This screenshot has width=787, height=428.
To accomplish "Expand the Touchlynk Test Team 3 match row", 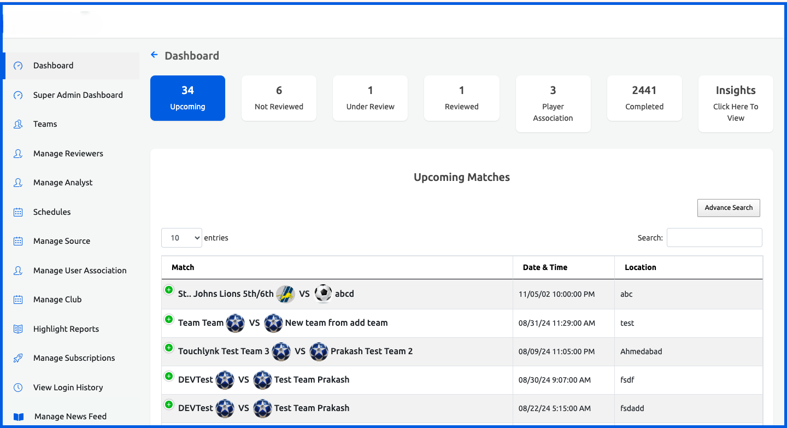I will pyautogui.click(x=168, y=348).
